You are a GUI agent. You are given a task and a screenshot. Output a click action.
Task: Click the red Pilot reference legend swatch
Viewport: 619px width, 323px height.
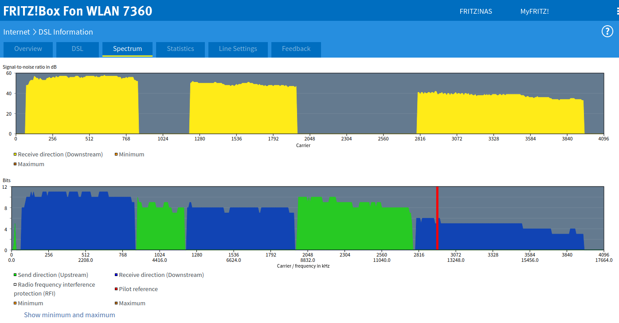[116, 289]
